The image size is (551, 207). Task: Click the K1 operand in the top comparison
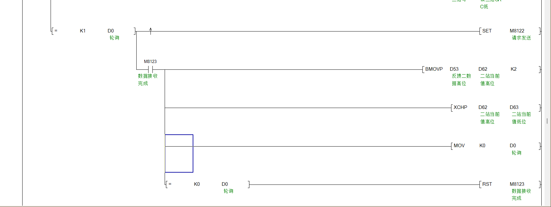[83, 31]
